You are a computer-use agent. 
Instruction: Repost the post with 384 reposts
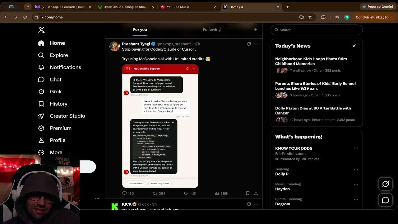pyautogui.click(x=159, y=193)
